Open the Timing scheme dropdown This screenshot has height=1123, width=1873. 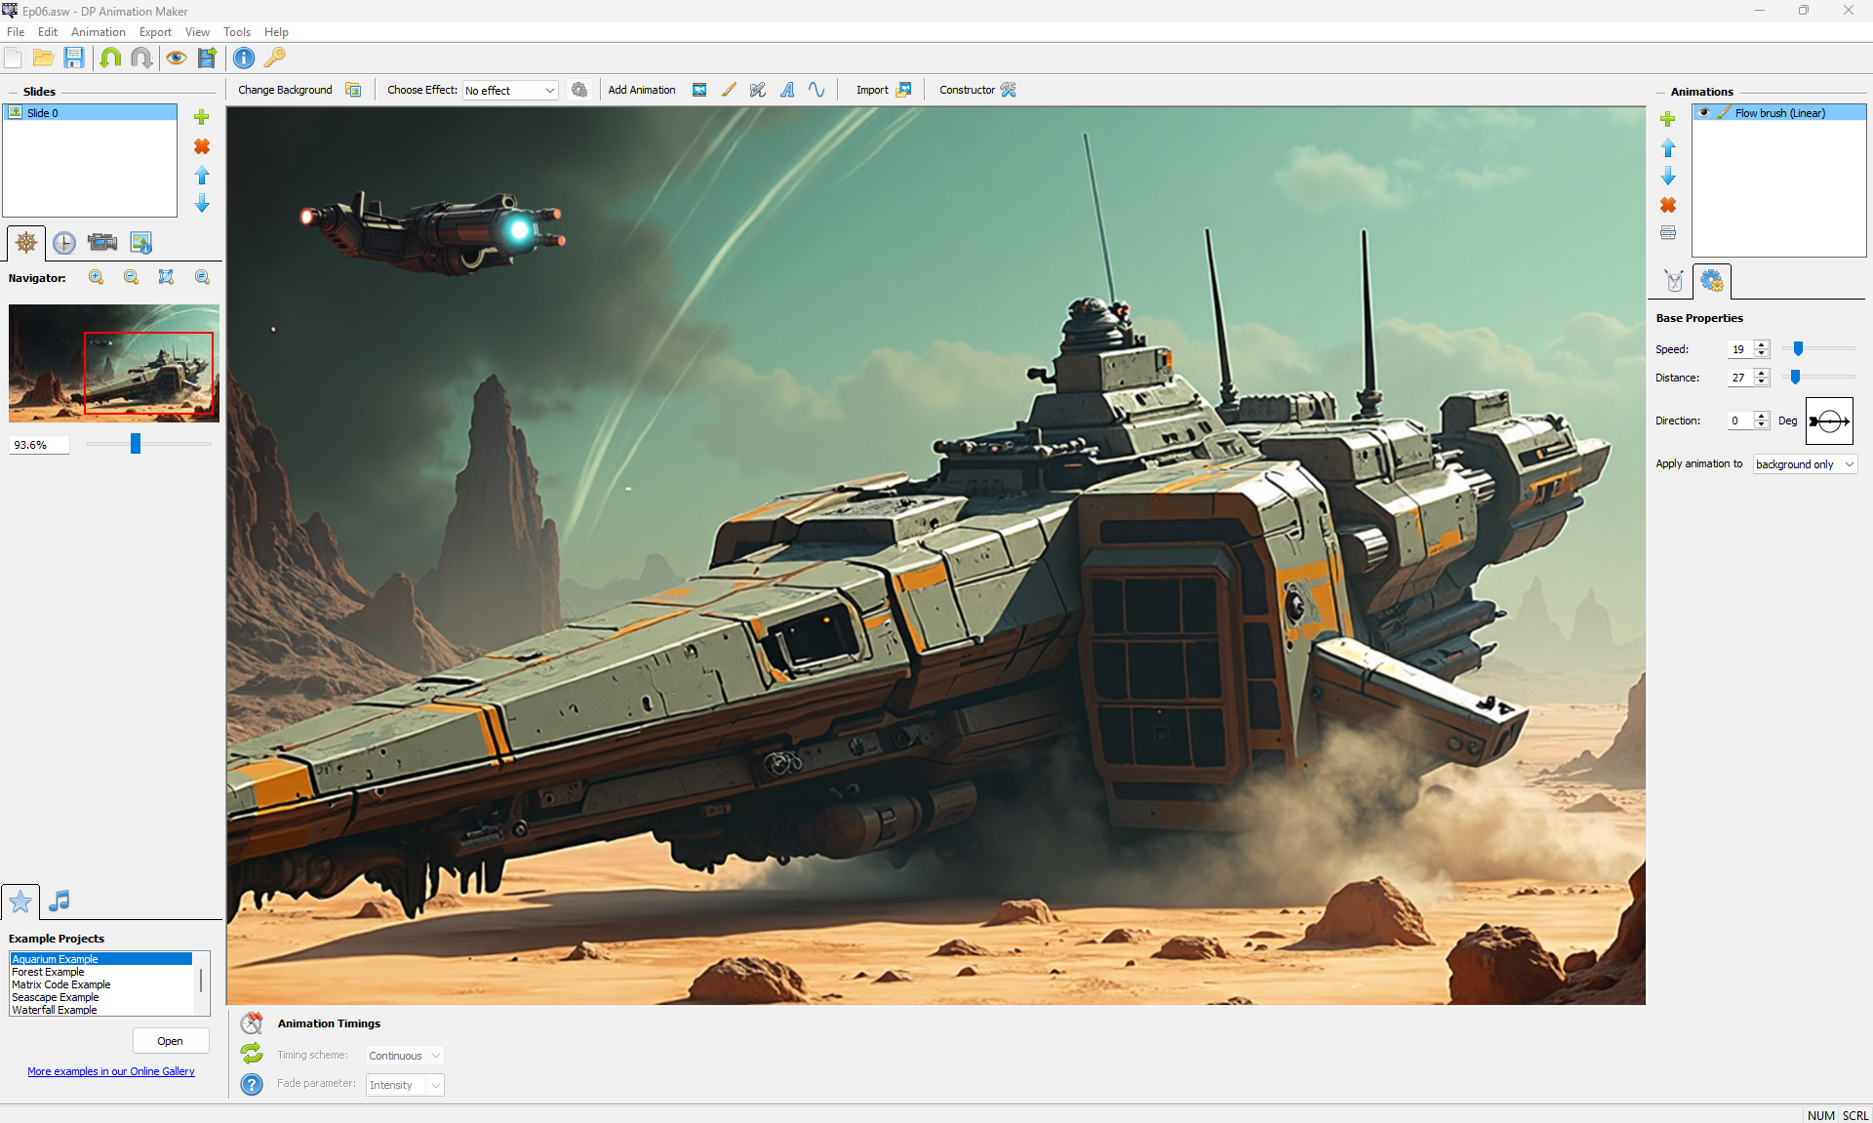(x=405, y=1056)
